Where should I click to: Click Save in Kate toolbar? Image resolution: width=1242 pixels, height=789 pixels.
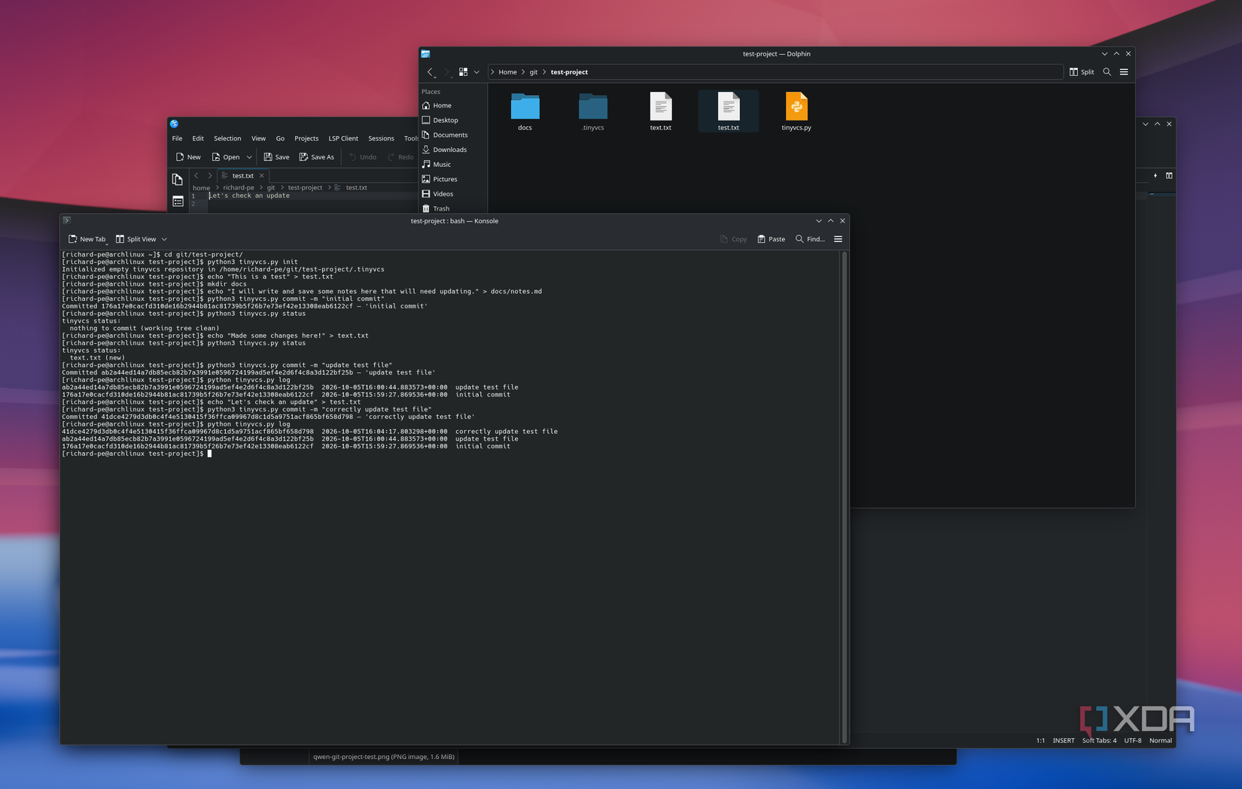click(x=276, y=157)
